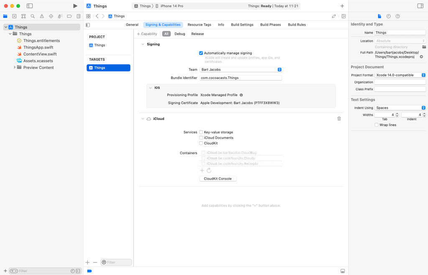
Task: Switch to the Resource Tags tab
Action: pyautogui.click(x=199, y=25)
